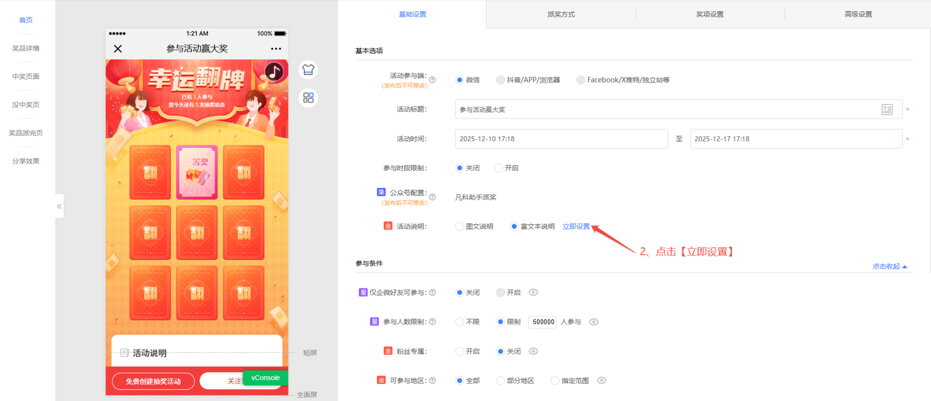931x401 pixels.
Task: Toggle the music note icon on the banner
Action: coord(274,72)
